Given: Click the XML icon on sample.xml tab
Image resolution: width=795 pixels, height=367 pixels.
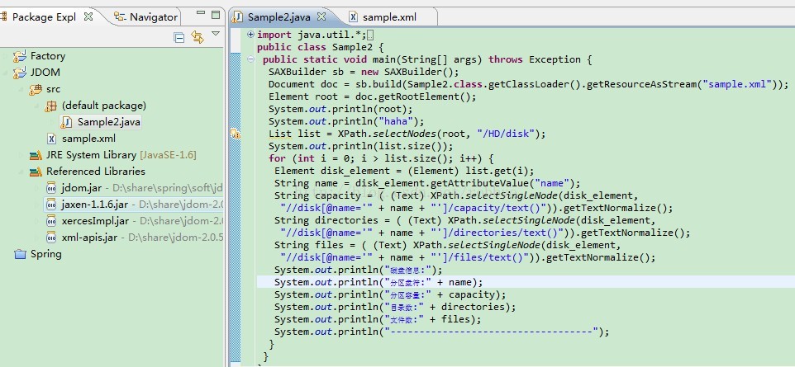Looking at the screenshot, I should [353, 16].
